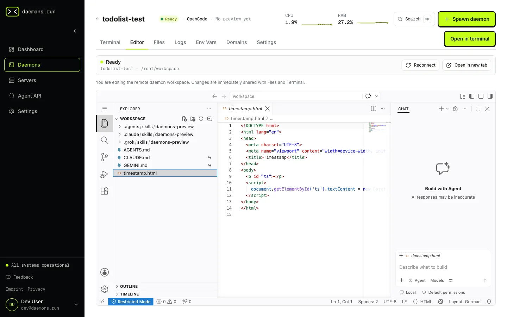Open dropdown next to command bar chat icon

tap(377, 96)
